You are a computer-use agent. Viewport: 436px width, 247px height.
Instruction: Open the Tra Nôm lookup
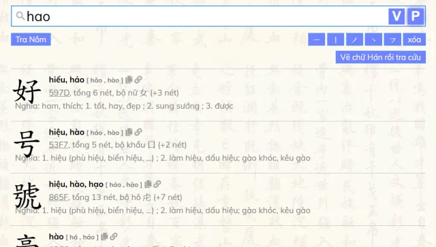pyautogui.click(x=31, y=39)
